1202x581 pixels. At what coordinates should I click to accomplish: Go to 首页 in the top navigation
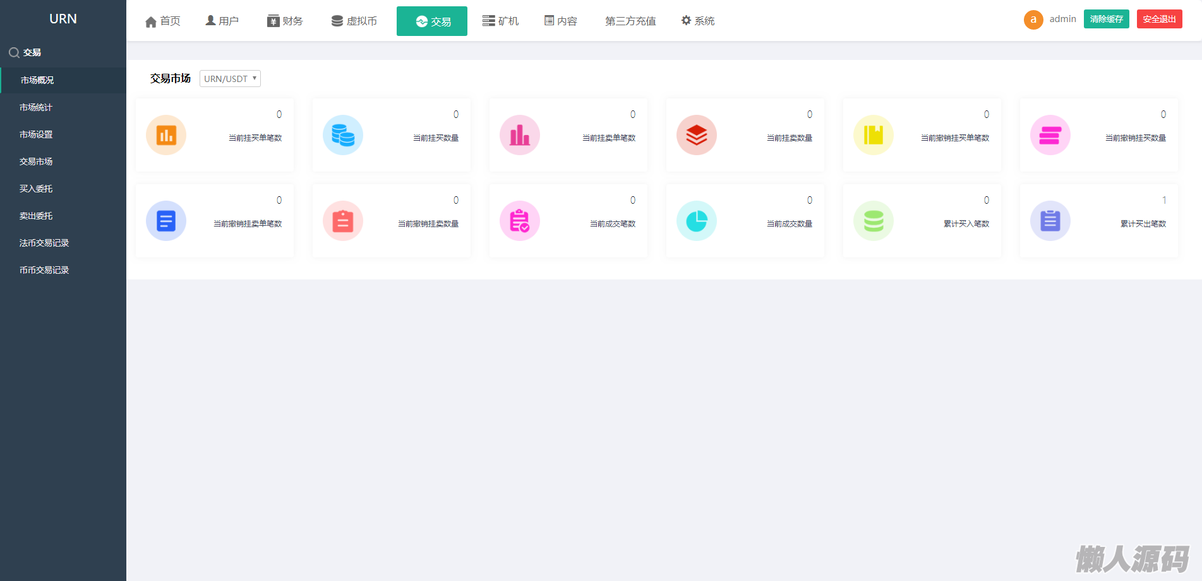click(163, 21)
